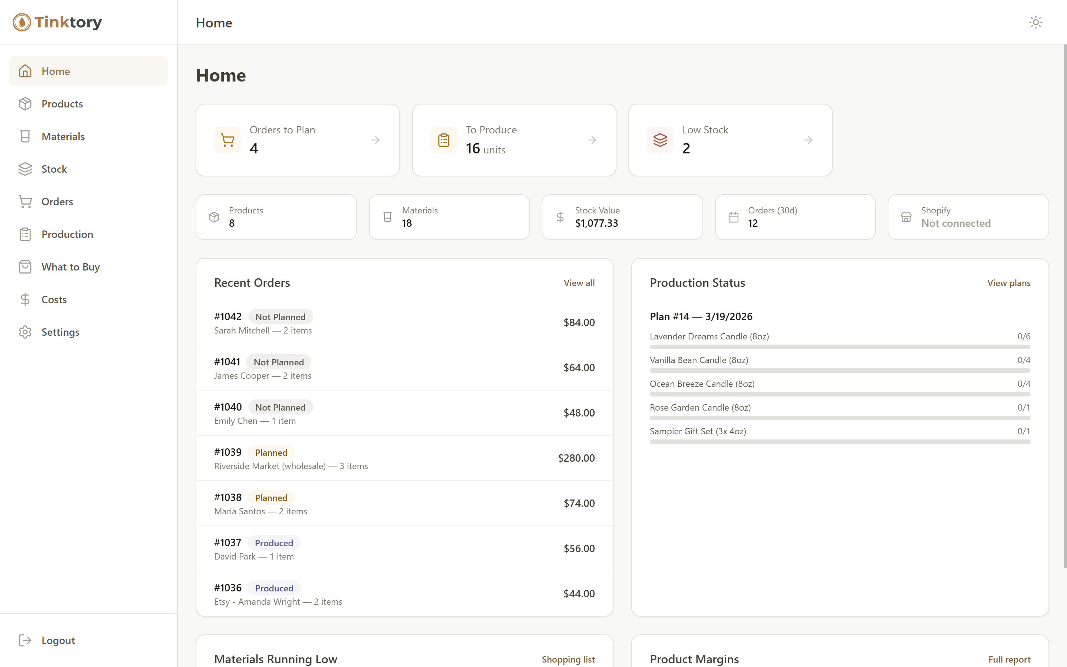Click View all in Recent Orders
This screenshot has height=667, width=1067.
(578, 283)
